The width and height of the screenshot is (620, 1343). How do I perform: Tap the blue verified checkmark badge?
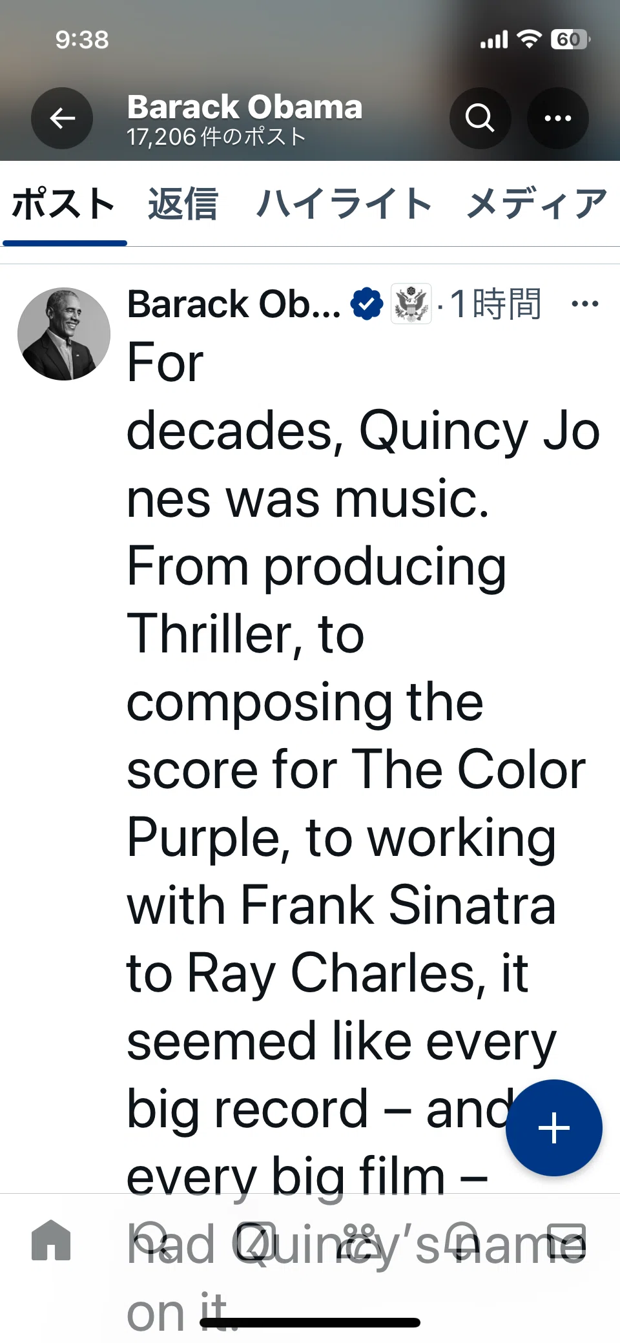point(367,304)
